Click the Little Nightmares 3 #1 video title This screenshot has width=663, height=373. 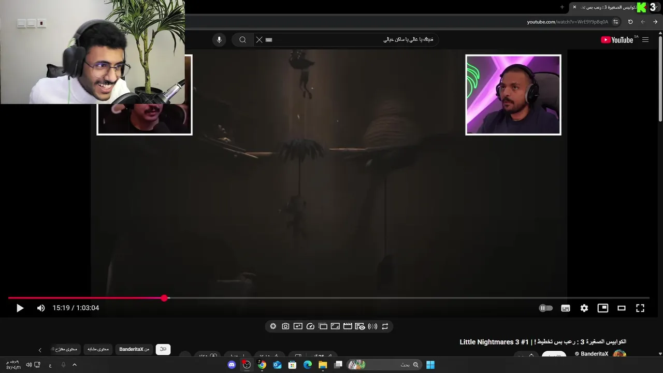[543, 342]
